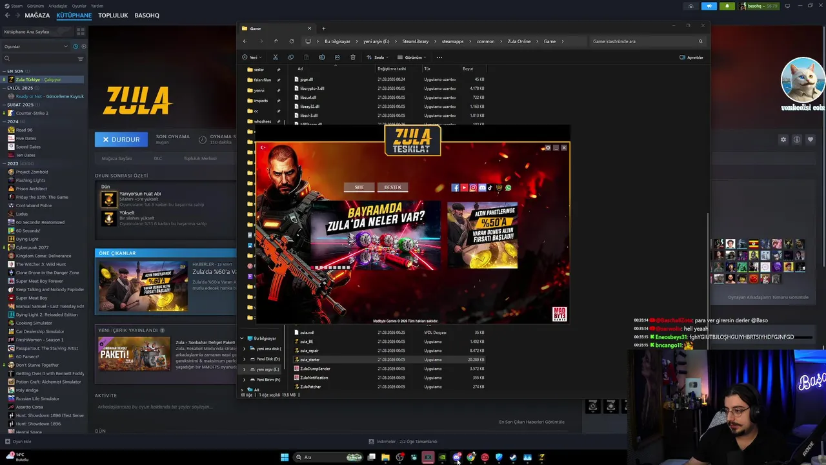The width and height of the screenshot is (826, 465).
Task: Click the DURDUR button in Steam
Action: tap(121, 139)
